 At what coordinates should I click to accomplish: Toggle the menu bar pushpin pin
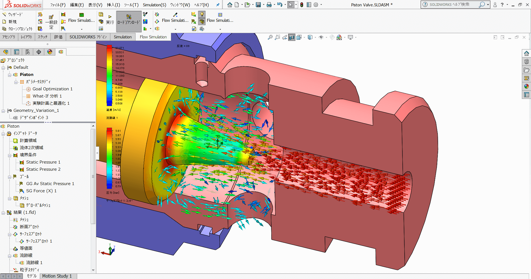(218, 5)
